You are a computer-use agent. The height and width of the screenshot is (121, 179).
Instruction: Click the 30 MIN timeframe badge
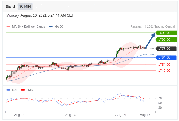pyautogui.click(x=25, y=7)
